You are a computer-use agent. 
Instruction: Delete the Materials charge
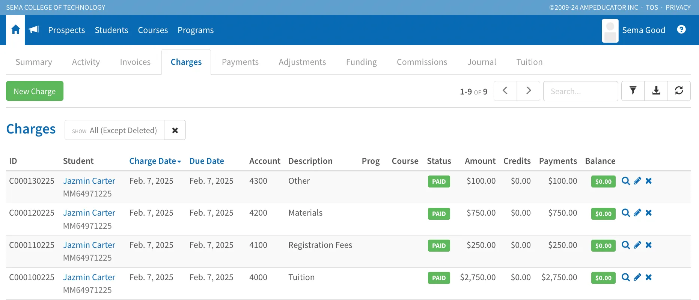(x=649, y=213)
